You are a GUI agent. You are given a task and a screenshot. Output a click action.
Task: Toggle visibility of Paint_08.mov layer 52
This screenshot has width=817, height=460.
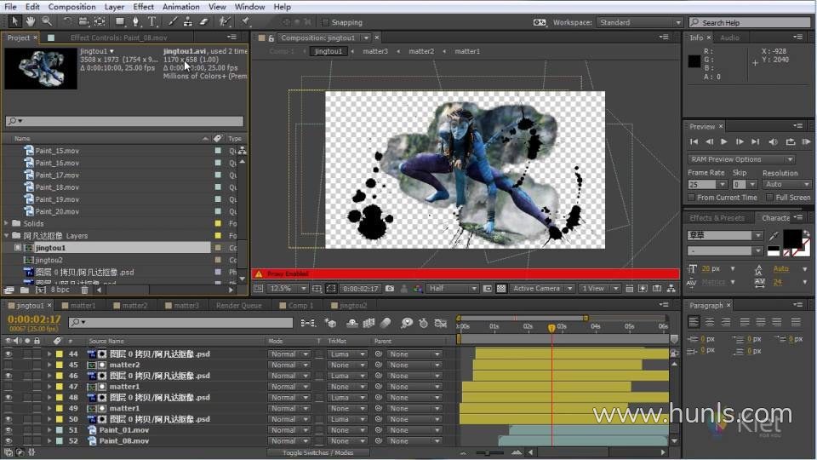click(8, 440)
